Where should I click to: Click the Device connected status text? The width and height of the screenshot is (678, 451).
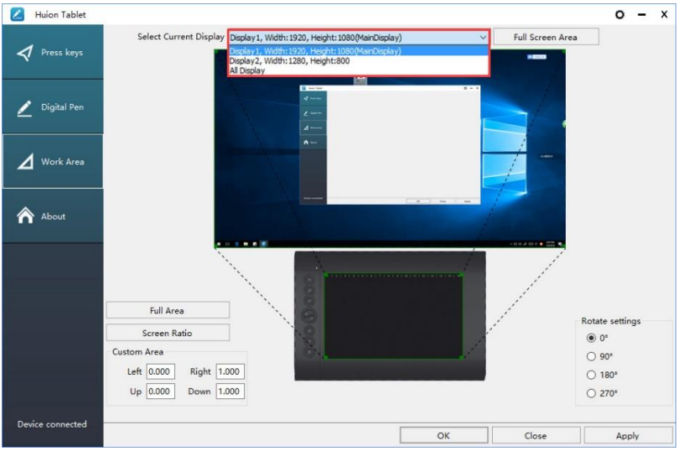pyautogui.click(x=52, y=424)
